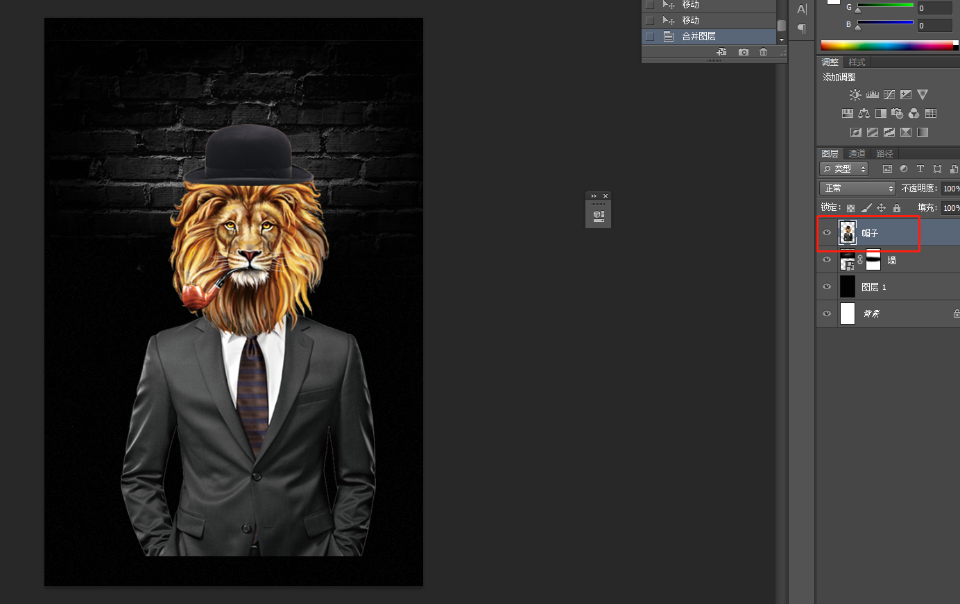Click the 图层 1 layer thumbnail
This screenshot has height=604, width=960.
[x=848, y=287]
